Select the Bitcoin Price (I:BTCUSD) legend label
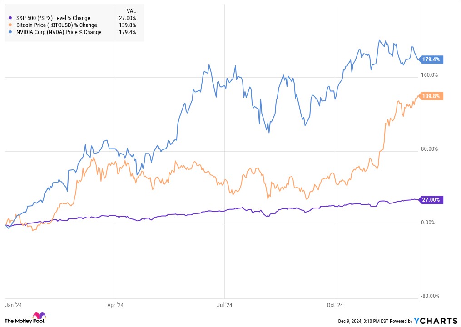 coord(56,25)
